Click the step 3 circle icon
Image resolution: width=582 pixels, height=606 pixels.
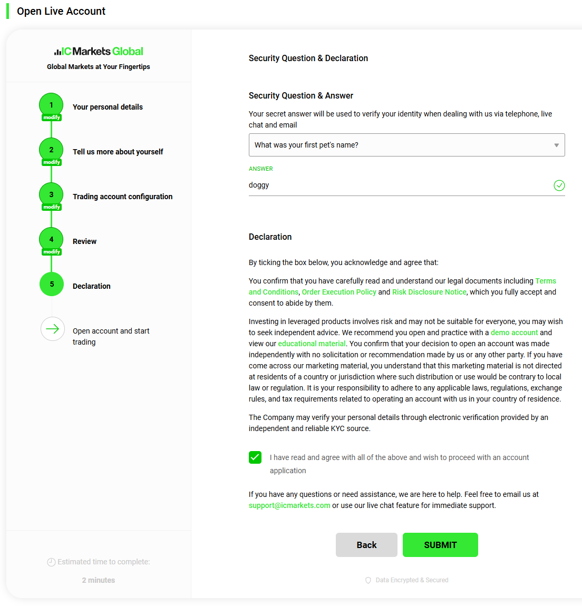[51, 195]
